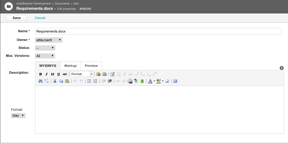Image resolution: width=288 pixels, height=143 pixels.
Task: Expand the text color picker arrow
Action: click(x=154, y=81)
